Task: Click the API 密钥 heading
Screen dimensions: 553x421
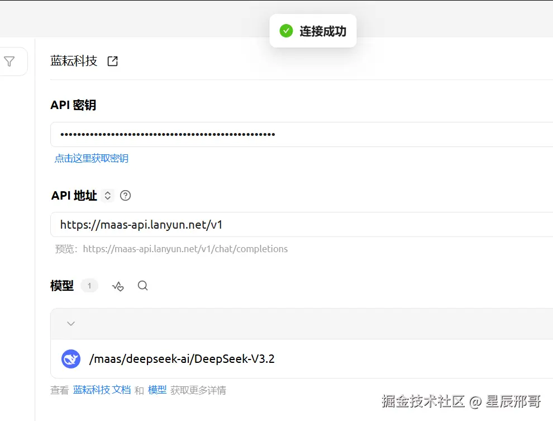Action: (73, 105)
